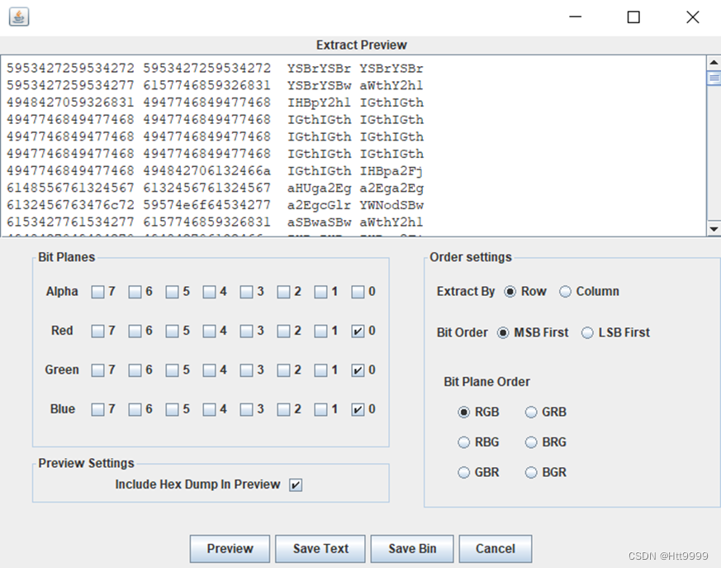Screen dimensions: 721x568
Task: Check Red bit plane 4
Action: coord(209,331)
